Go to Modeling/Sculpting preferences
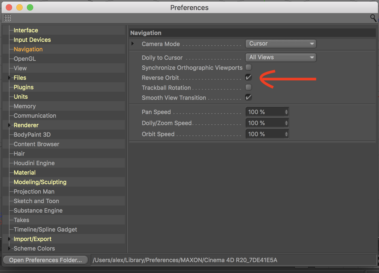379x273 pixels. (40, 182)
